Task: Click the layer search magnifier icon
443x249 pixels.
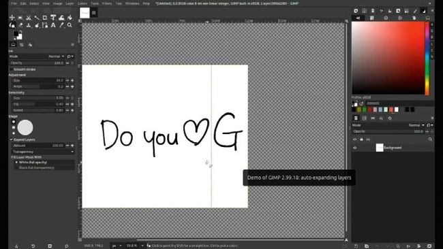Action: click(x=430, y=139)
